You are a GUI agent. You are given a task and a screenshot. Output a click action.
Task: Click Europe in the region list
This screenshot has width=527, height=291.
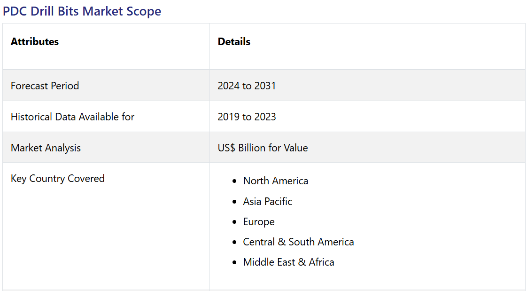pos(258,222)
